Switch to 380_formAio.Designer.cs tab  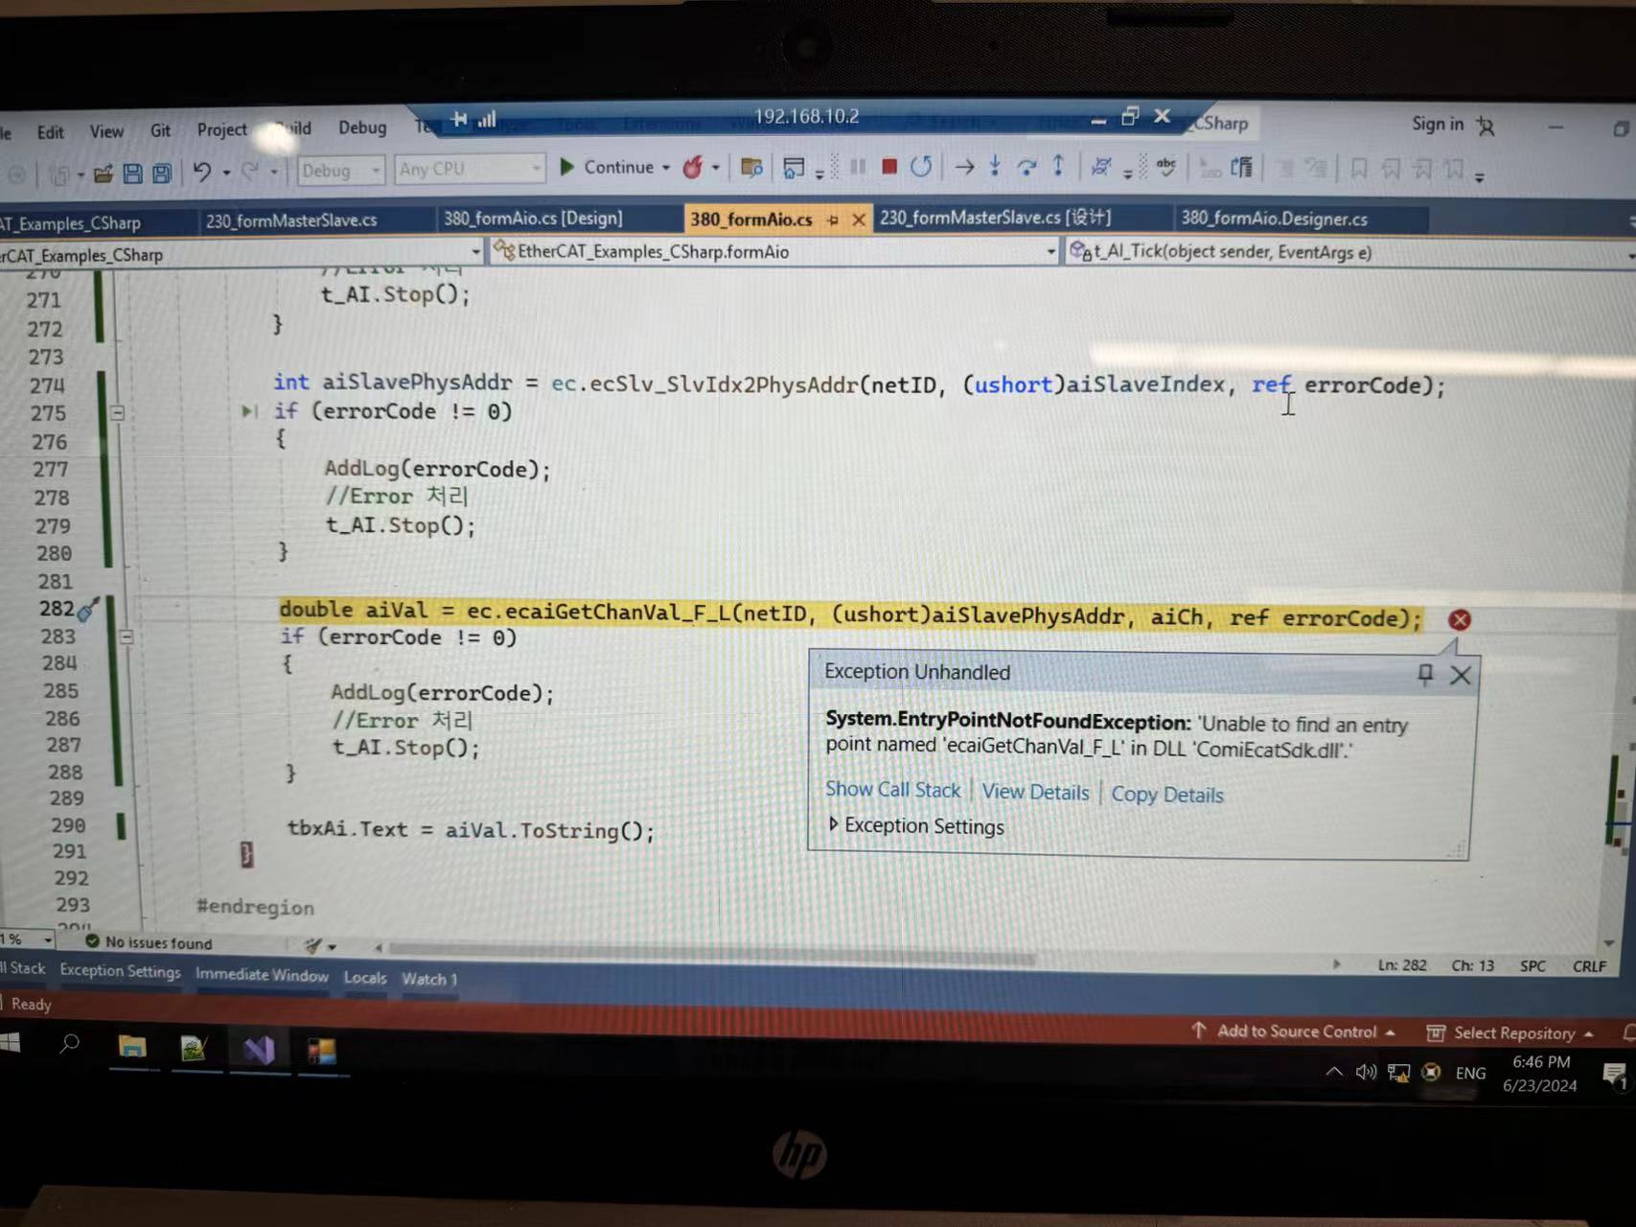pyautogui.click(x=1274, y=219)
